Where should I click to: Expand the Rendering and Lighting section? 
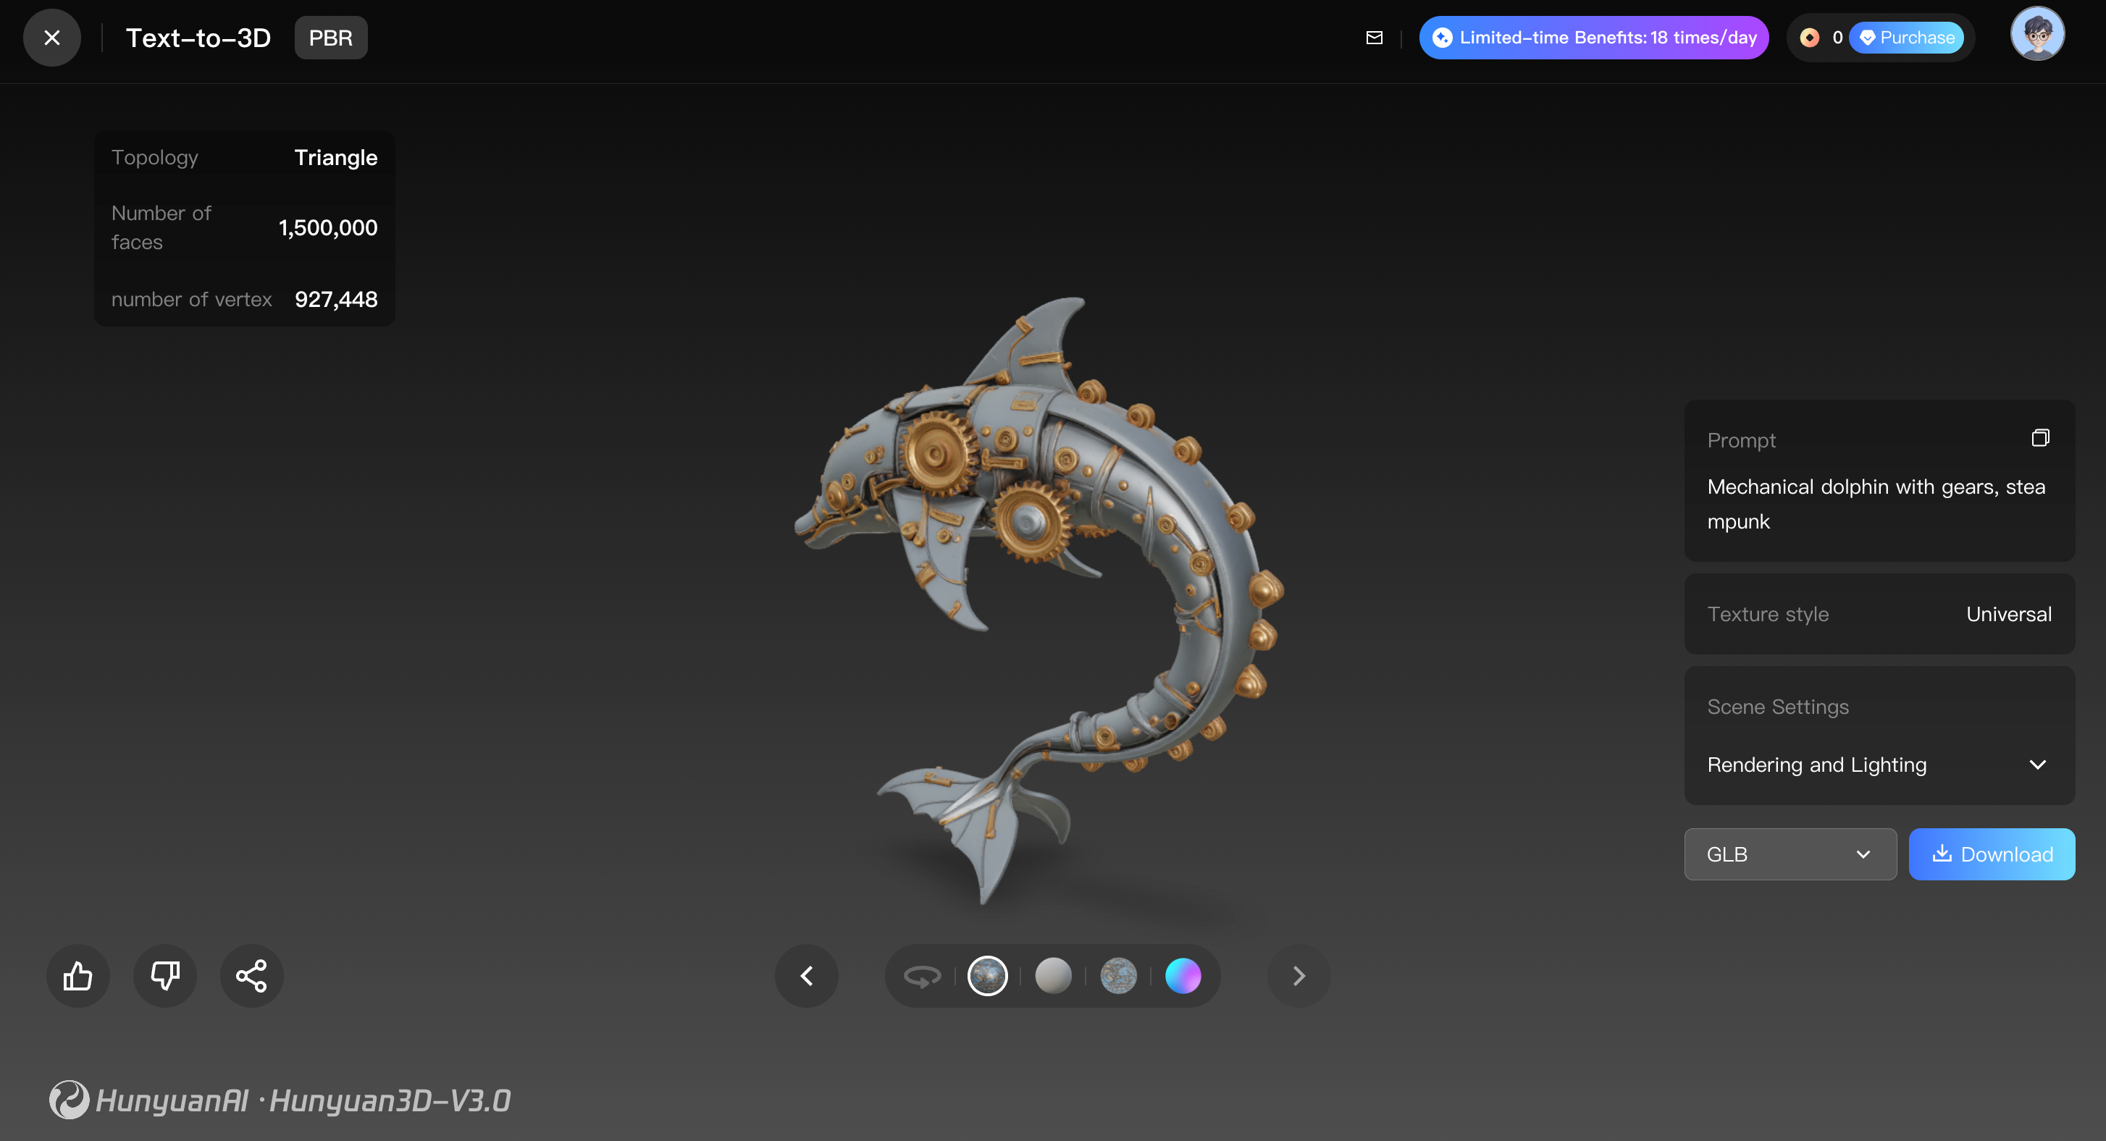click(1816, 765)
